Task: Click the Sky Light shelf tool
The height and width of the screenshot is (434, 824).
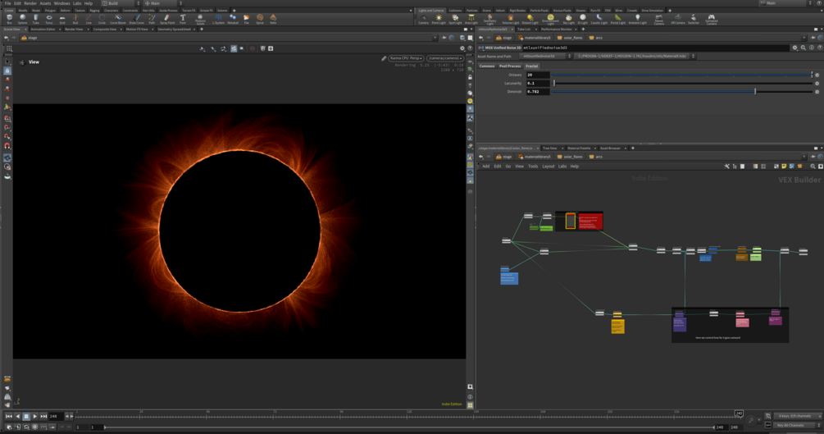Action: click(x=569, y=18)
